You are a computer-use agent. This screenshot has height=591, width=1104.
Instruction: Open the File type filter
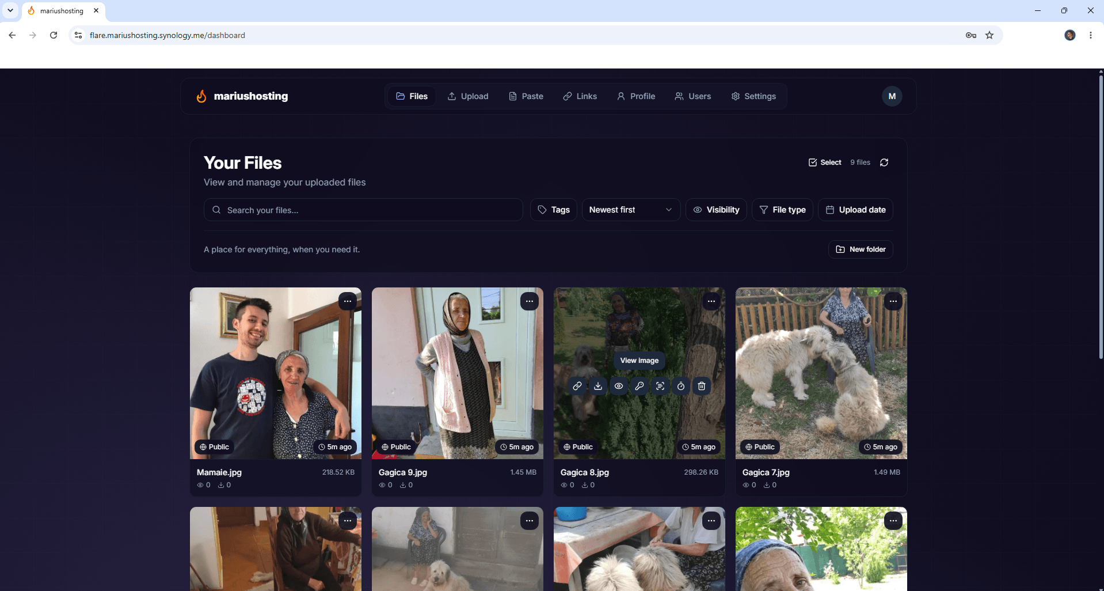coord(782,210)
